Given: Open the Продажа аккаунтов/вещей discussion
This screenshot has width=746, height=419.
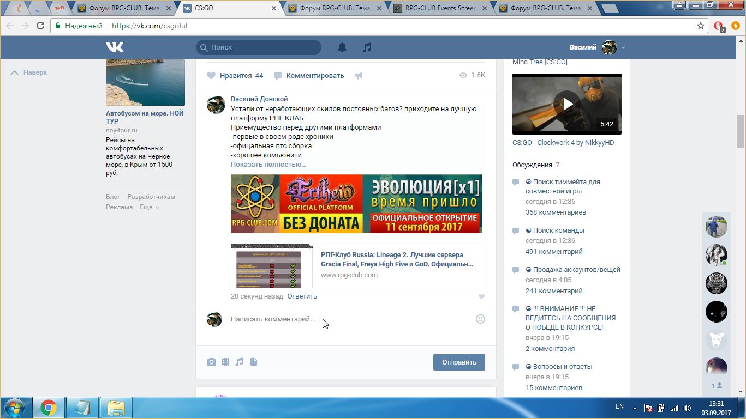Looking at the screenshot, I should 573,270.
